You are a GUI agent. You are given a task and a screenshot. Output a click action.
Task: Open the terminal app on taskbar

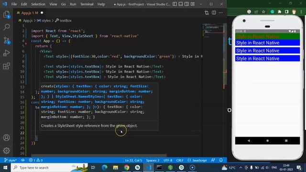(x=159, y=168)
